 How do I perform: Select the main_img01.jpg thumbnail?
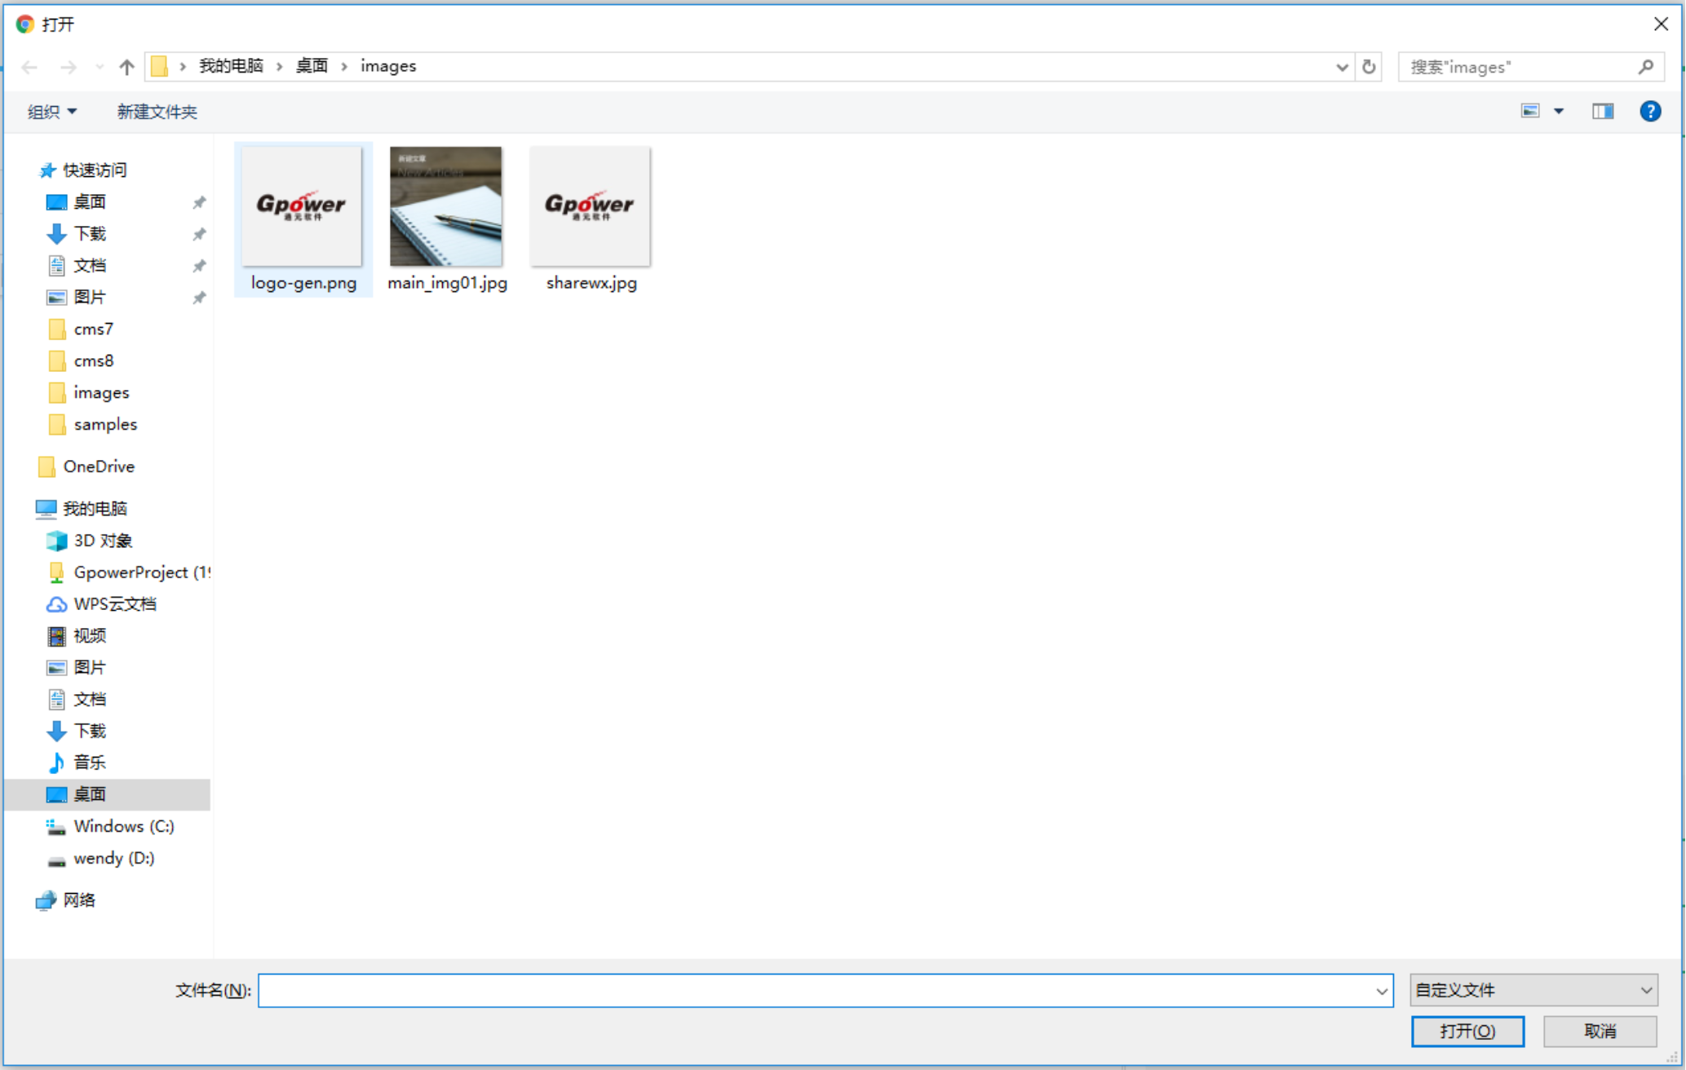446,207
